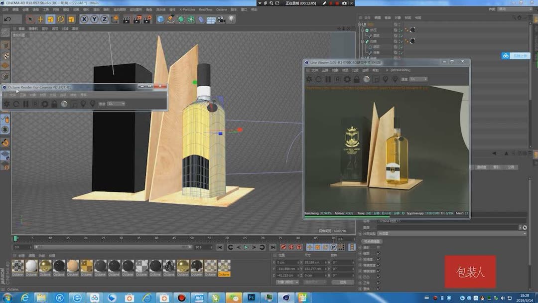Screen dimensions: 538x303
Task: Open Photoshop from the Windows taskbar
Action: coord(252,298)
